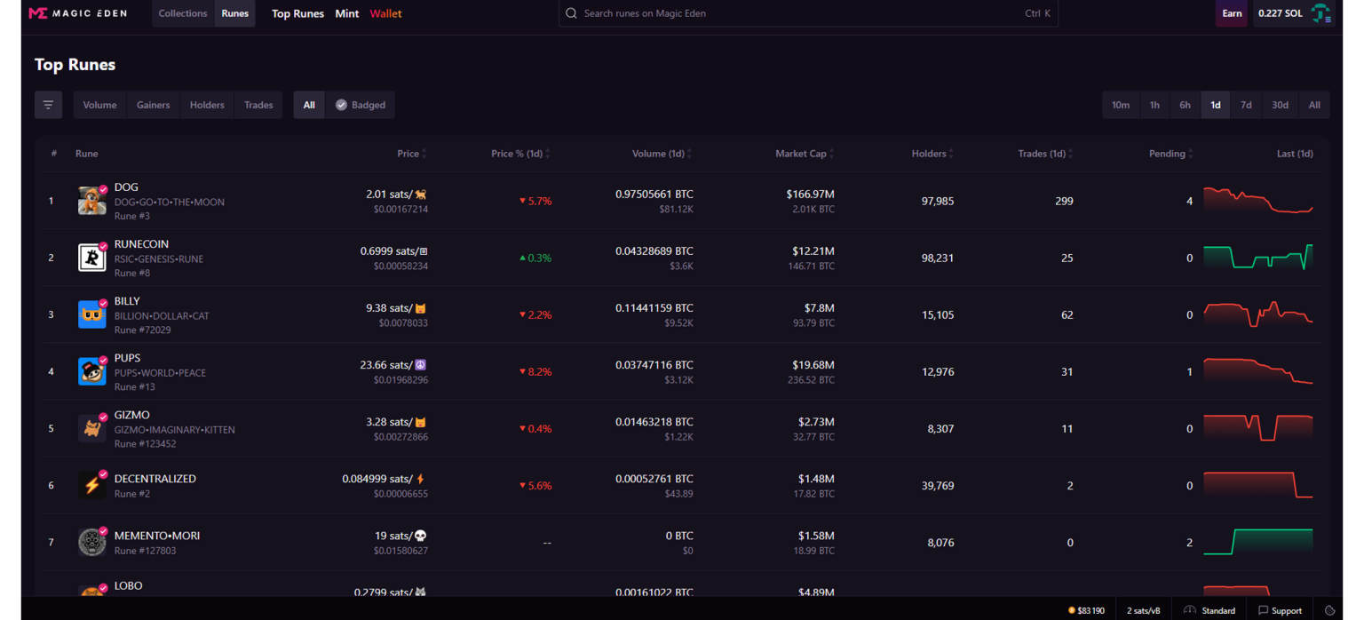View PUPS sparkline chart
This screenshot has height=620, width=1364.
(x=1257, y=371)
